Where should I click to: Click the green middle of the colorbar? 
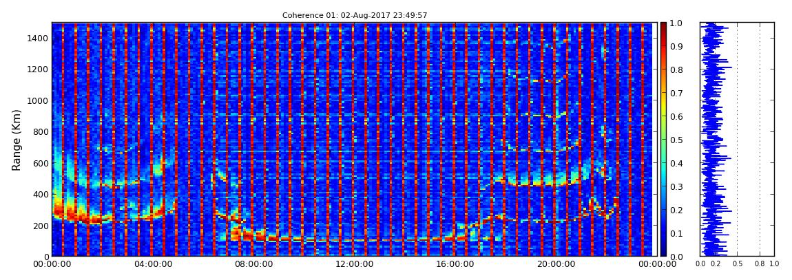coord(663,140)
